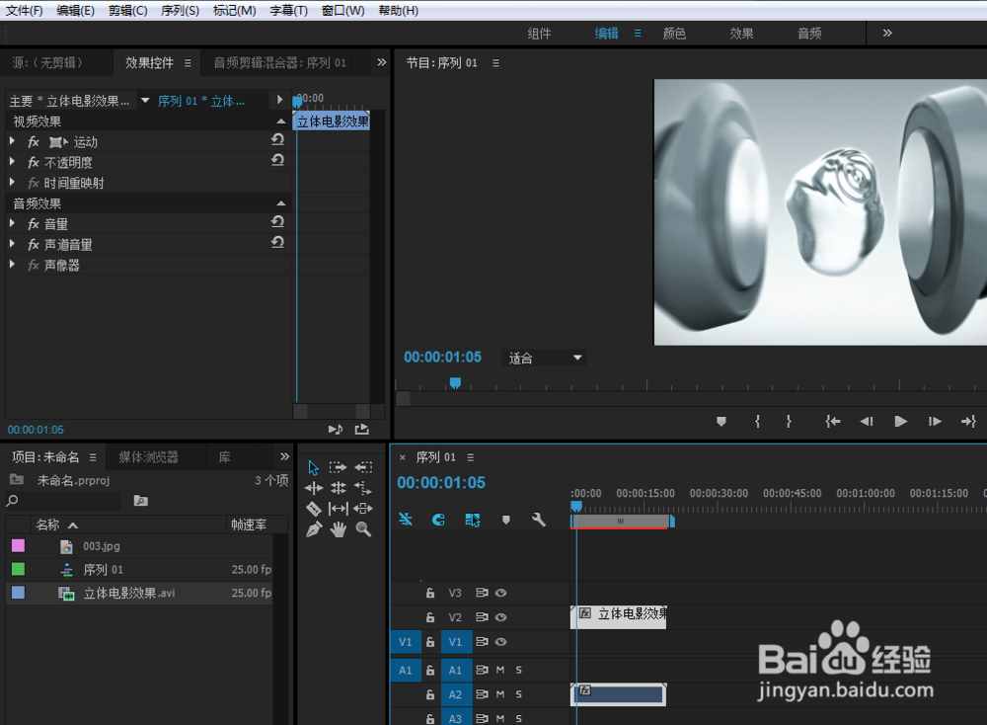The height and width of the screenshot is (725, 987).
Task: Click export icon in Effect Controls footer
Action: 362,429
